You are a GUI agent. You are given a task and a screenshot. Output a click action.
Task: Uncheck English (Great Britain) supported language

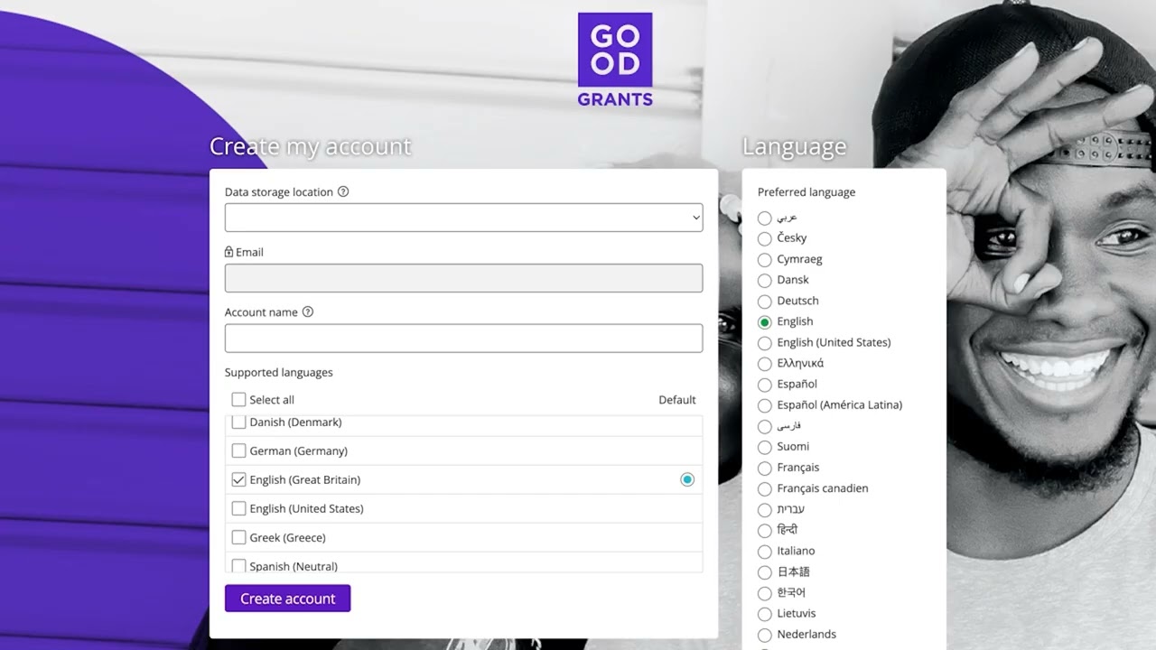(x=238, y=479)
